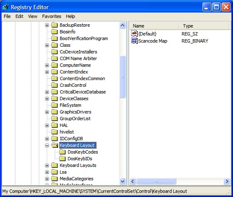Click the tree pane vertical scroll thumb
Screen dimensions: 233x197
point(123,77)
